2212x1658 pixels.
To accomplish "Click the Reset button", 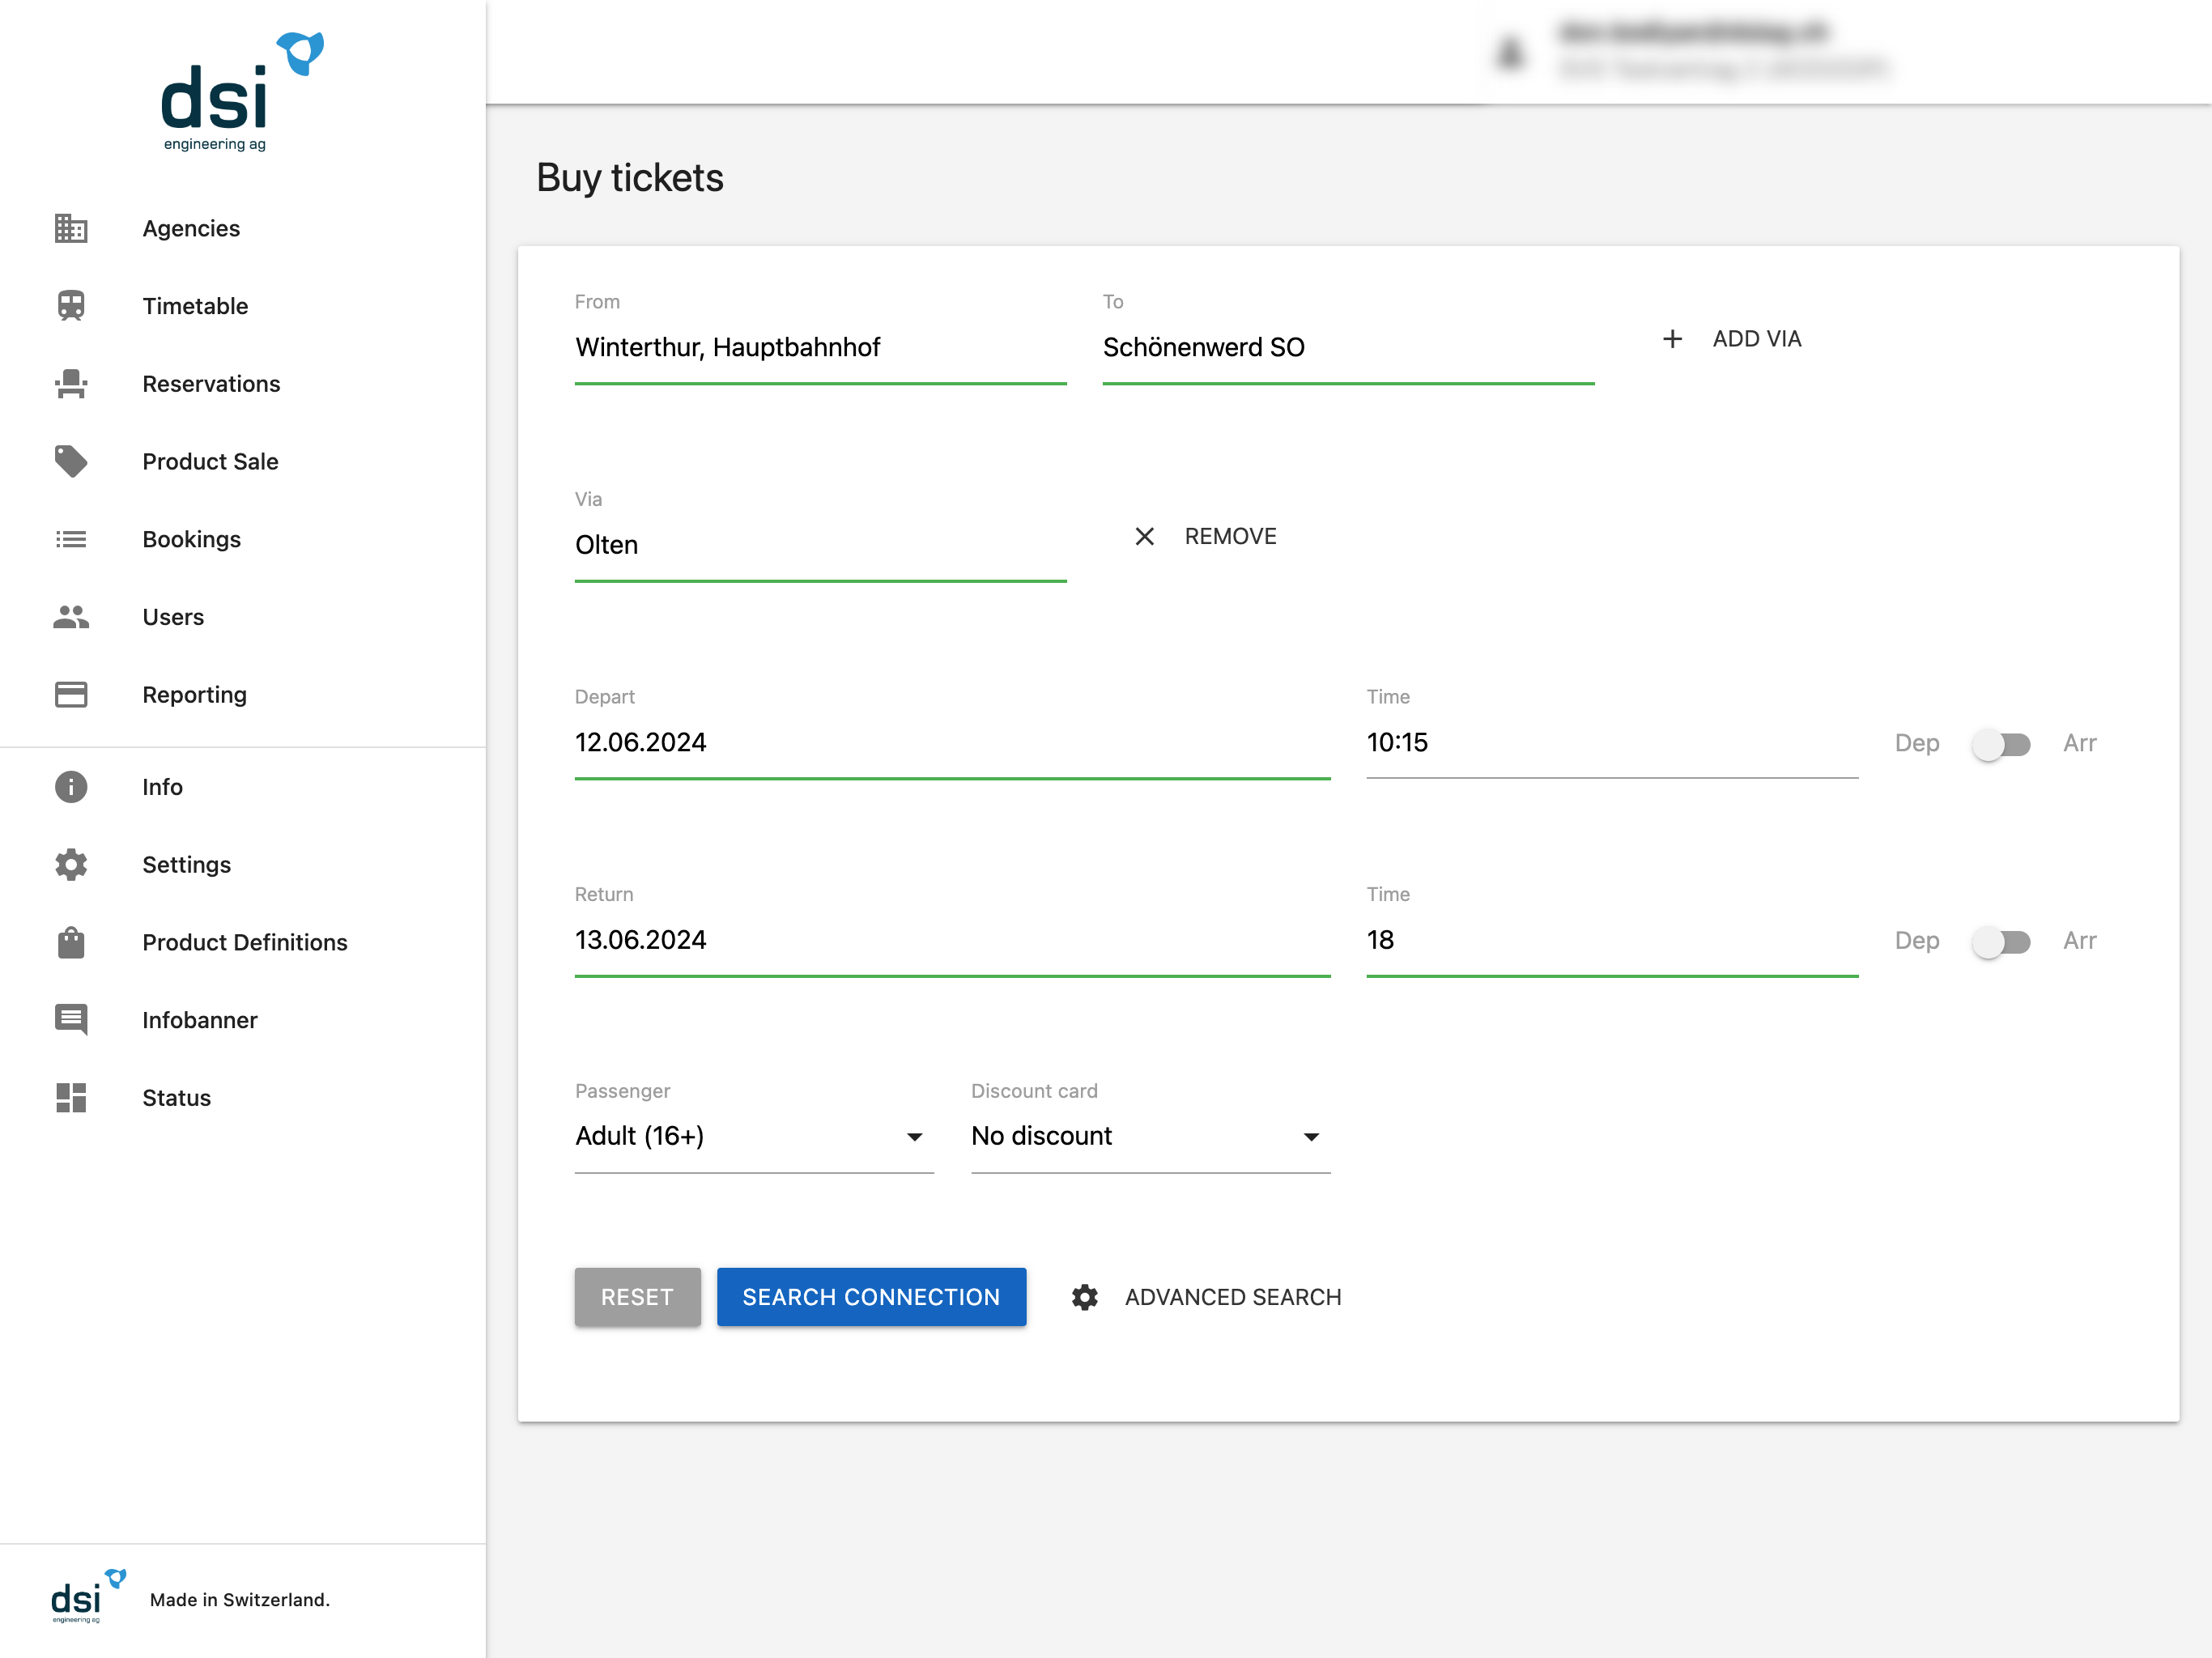I will [637, 1297].
